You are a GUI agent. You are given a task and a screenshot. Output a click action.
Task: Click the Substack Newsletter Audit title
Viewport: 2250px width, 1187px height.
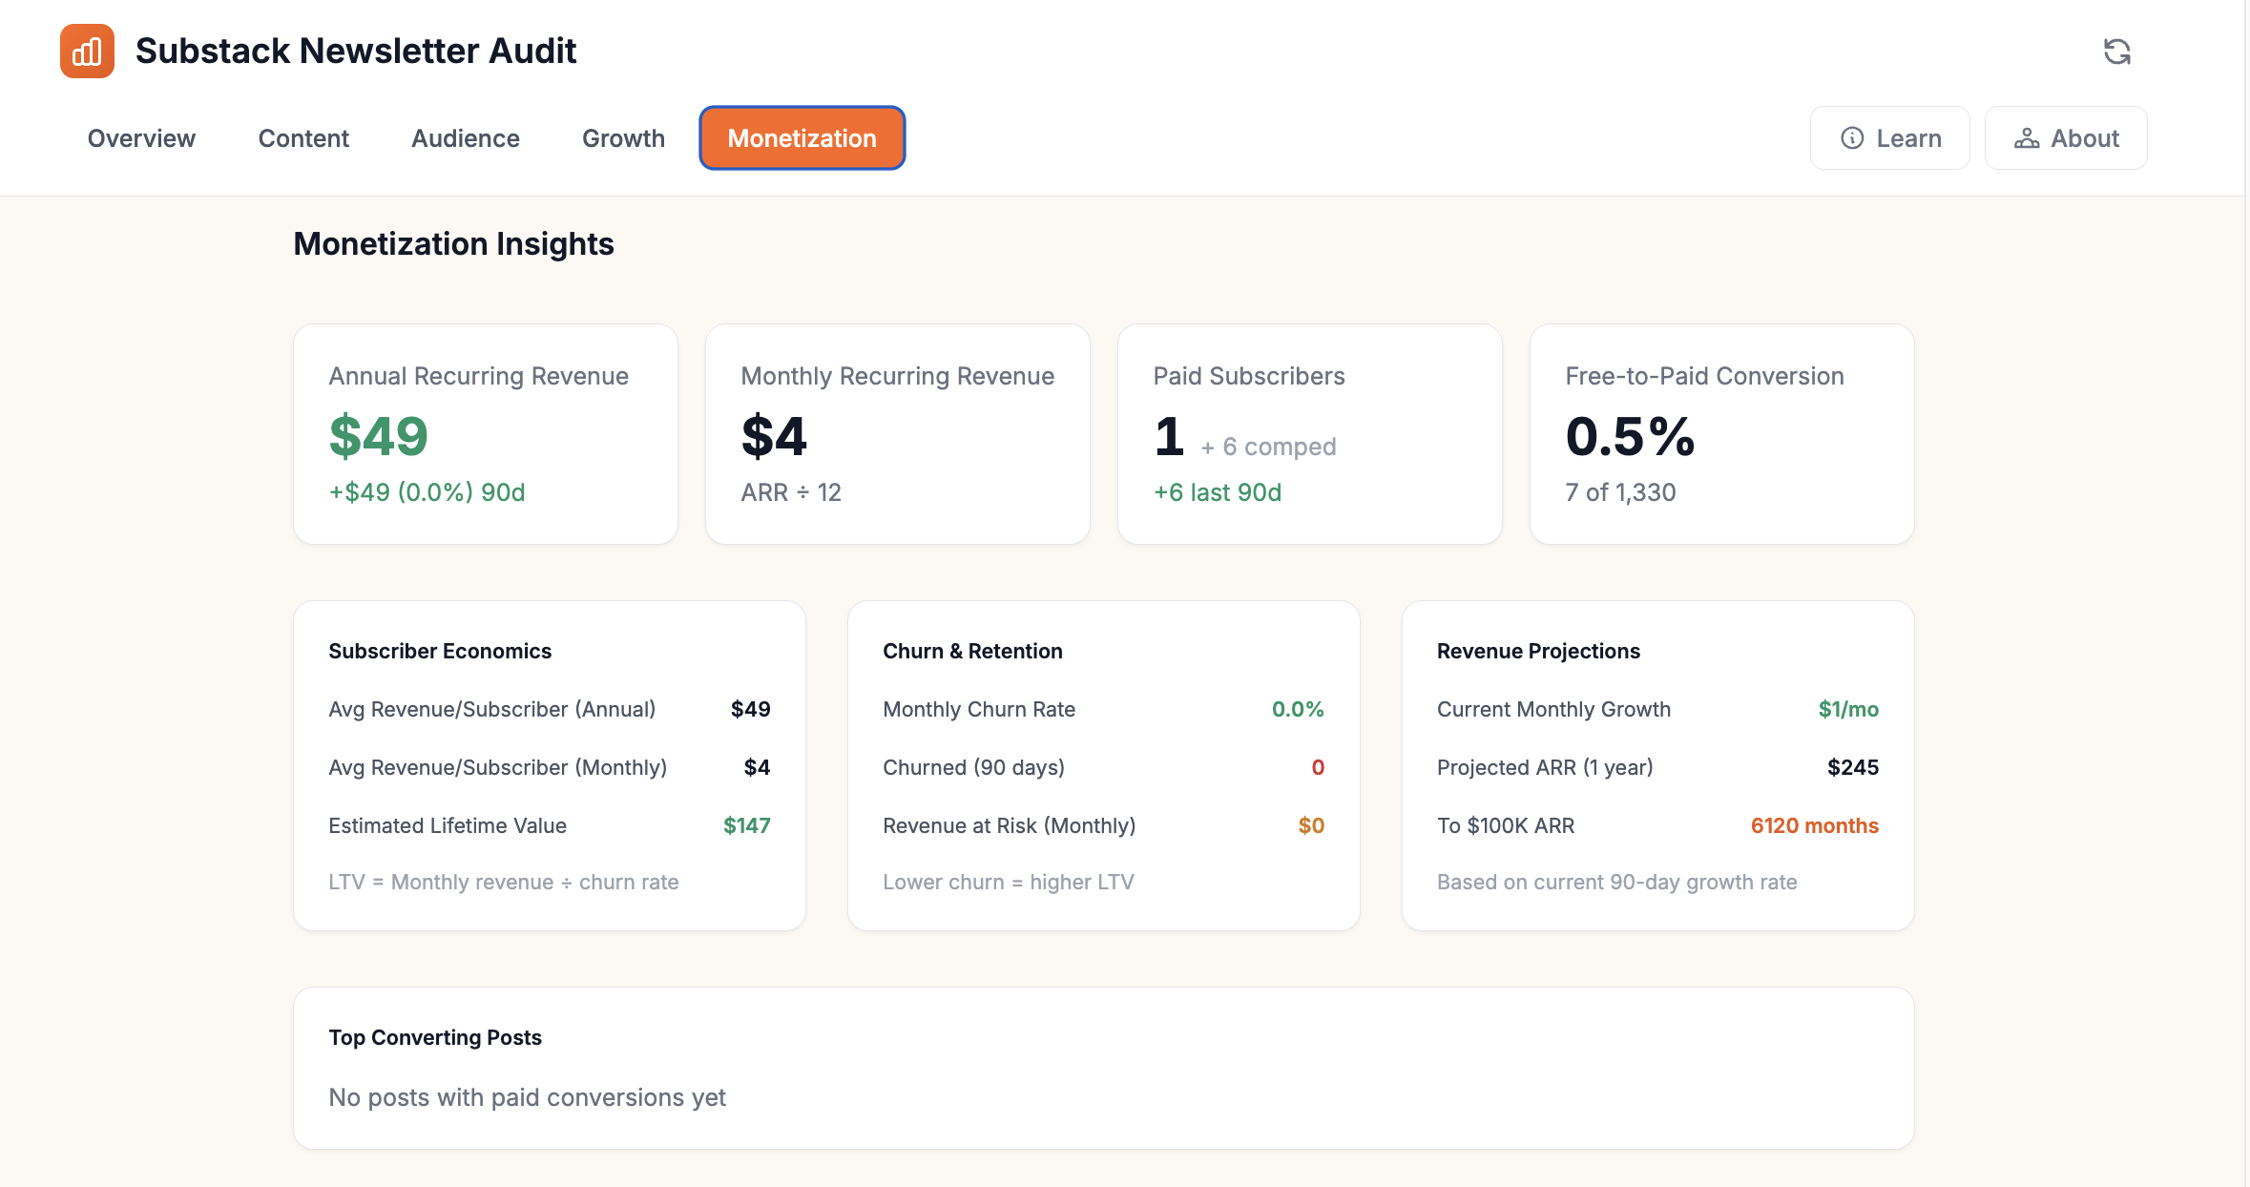(356, 52)
